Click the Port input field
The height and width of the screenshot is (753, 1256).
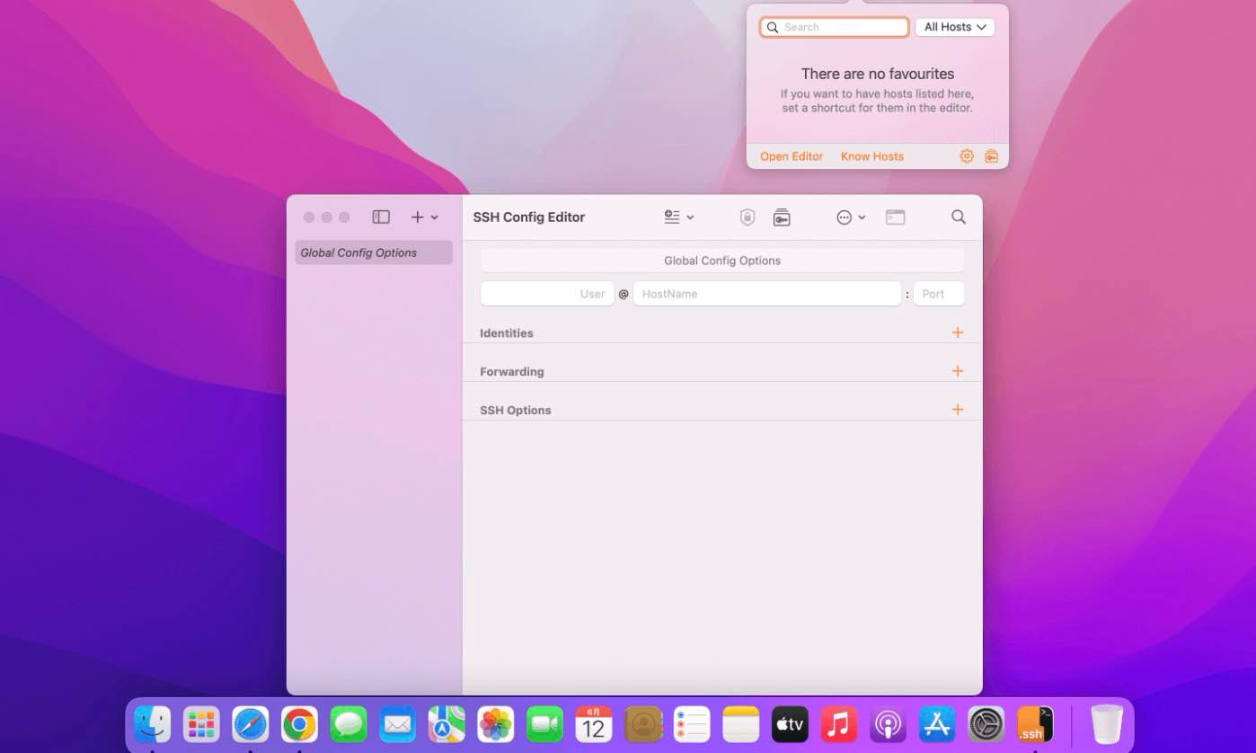click(x=938, y=294)
